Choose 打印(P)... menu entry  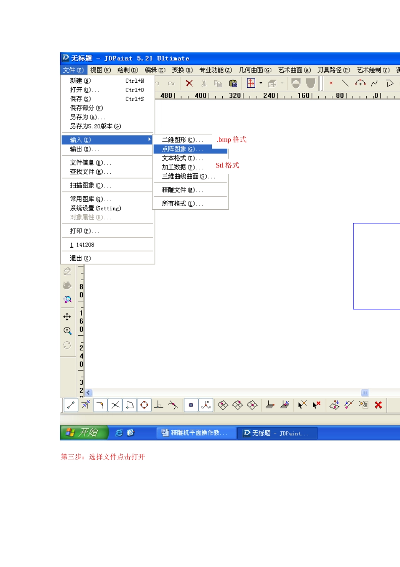click(107, 231)
